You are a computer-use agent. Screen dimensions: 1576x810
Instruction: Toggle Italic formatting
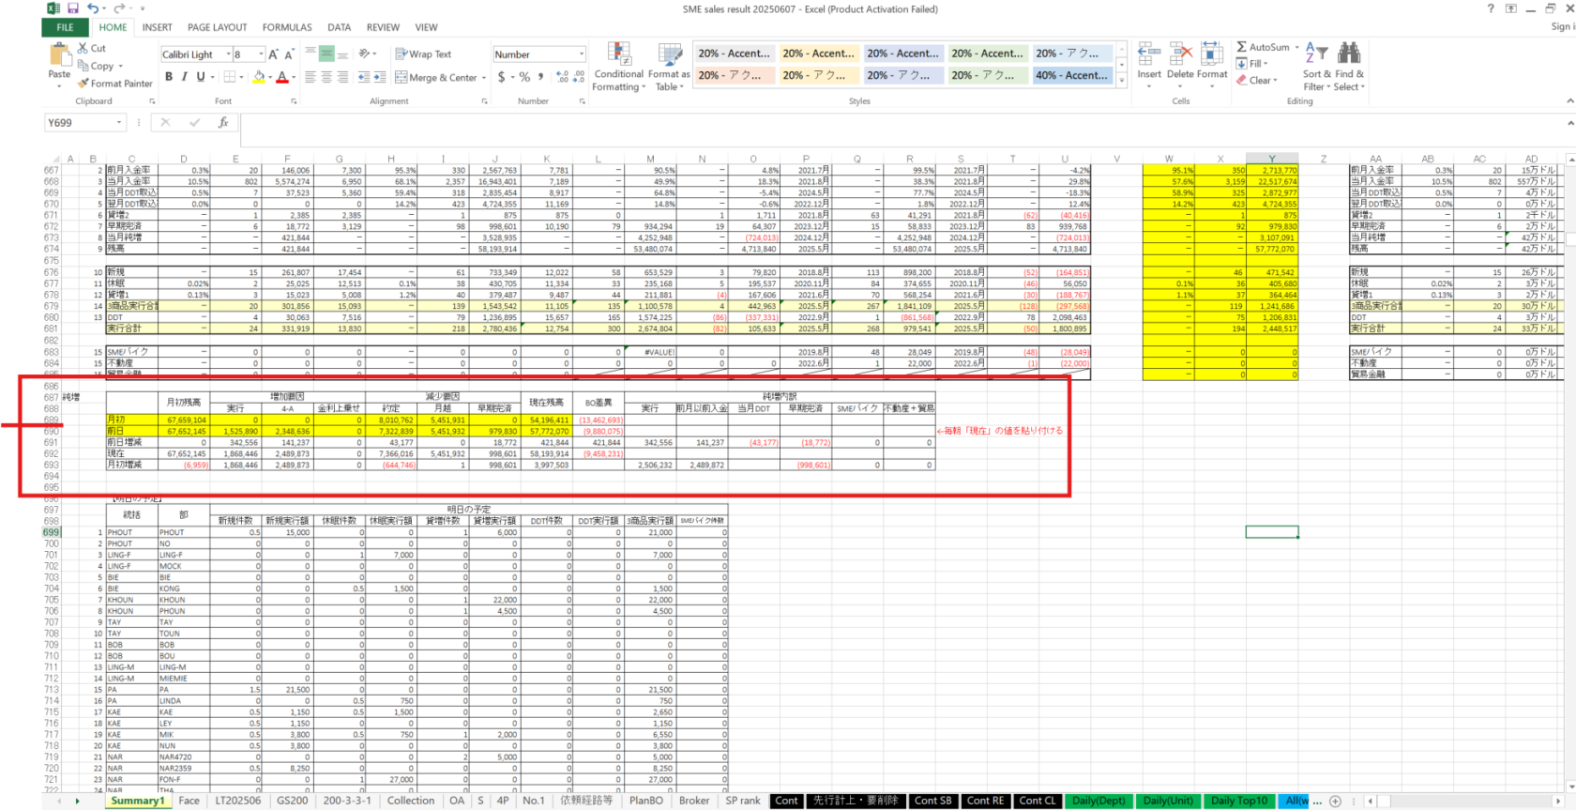(x=185, y=77)
